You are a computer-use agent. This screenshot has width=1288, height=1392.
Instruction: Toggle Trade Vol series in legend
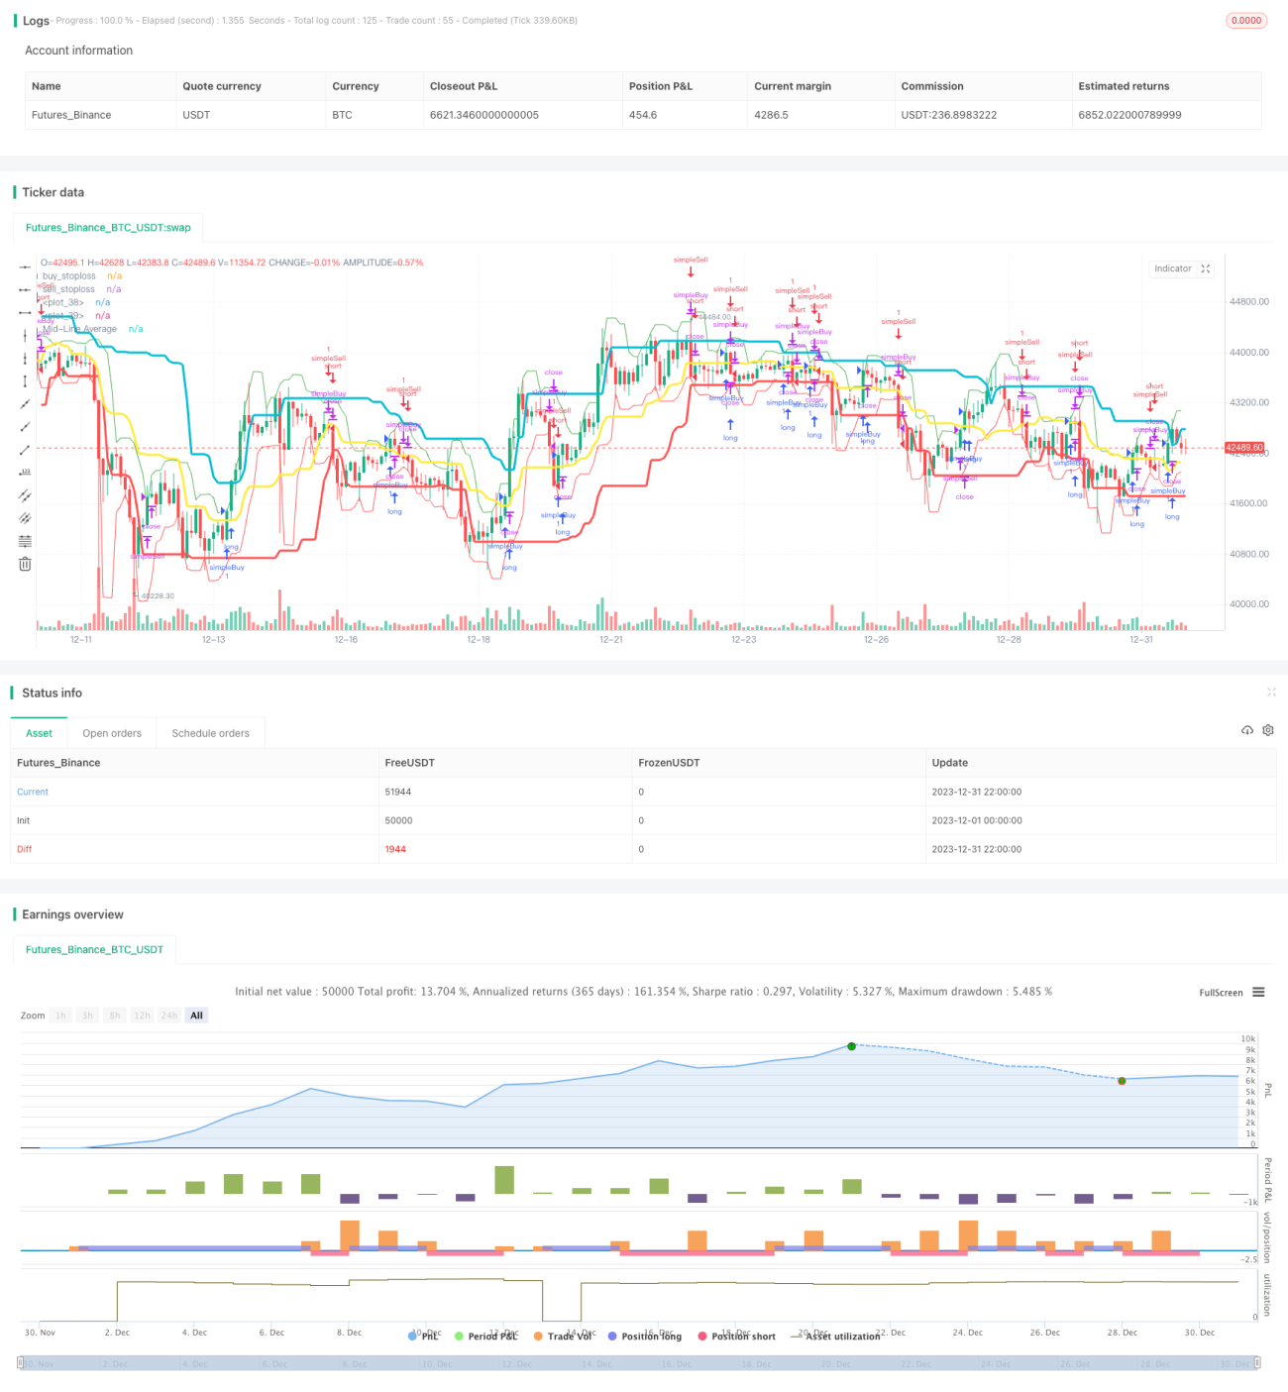[562, 1336]
